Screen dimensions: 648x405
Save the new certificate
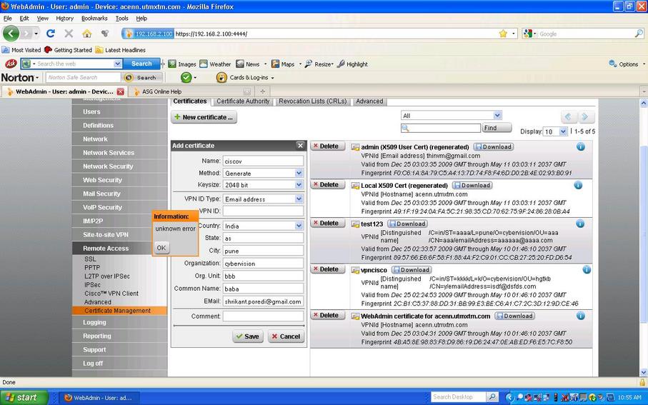(248, 336)
